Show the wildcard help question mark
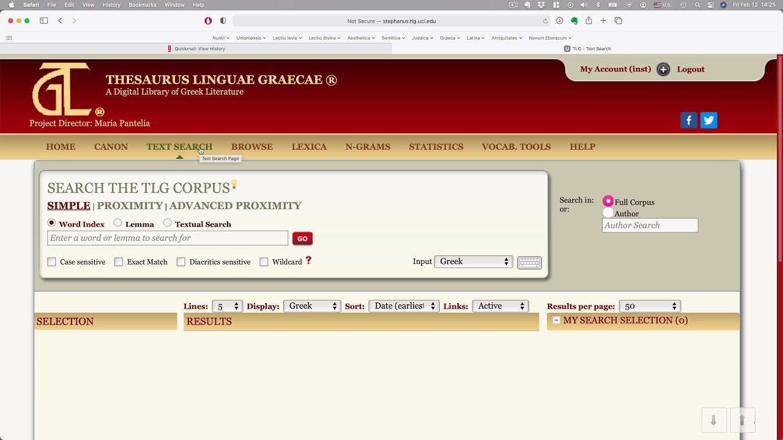The image size is (783, 440). tap(308, 260)
